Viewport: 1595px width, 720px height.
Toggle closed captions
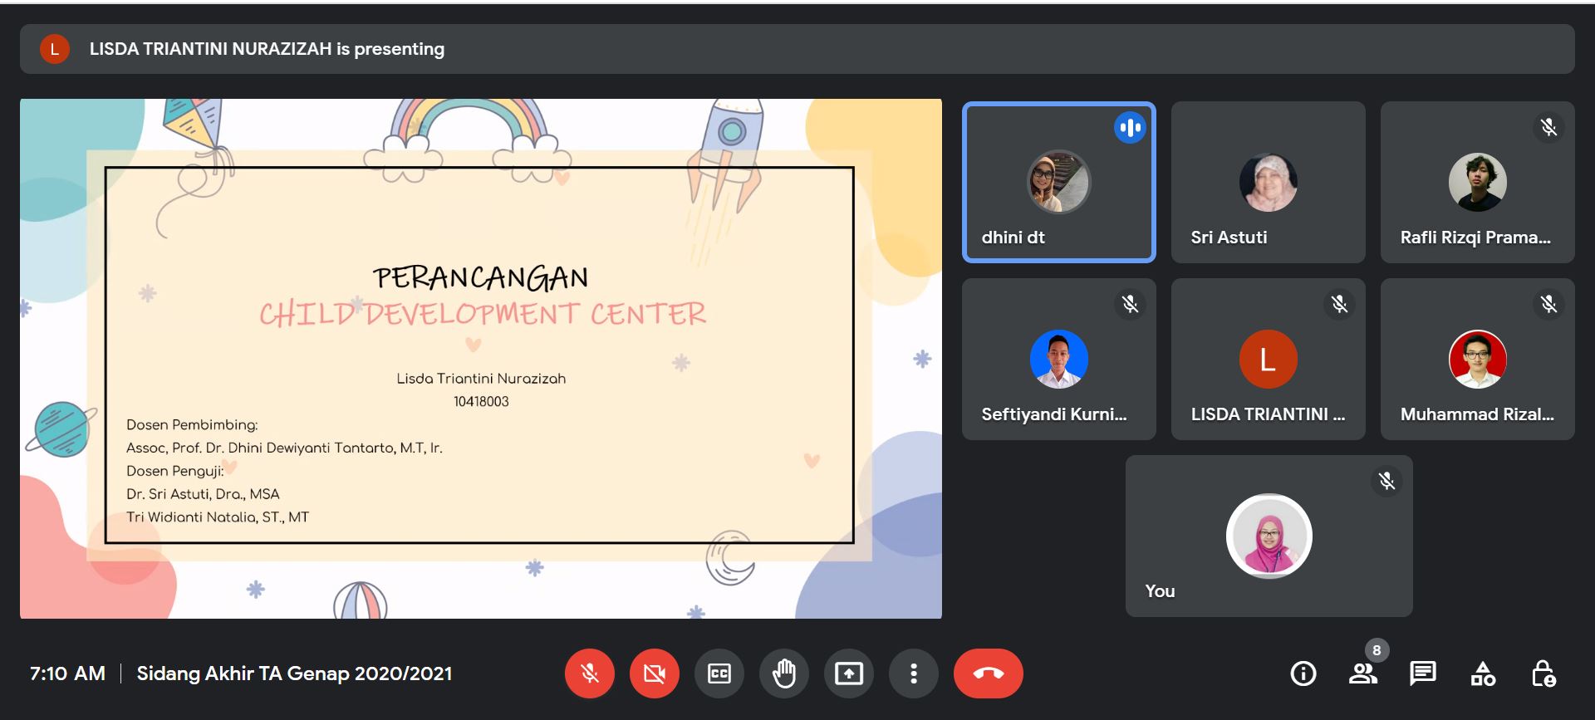[719, 673]
